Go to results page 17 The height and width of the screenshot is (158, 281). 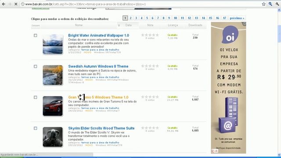[224, 18]
